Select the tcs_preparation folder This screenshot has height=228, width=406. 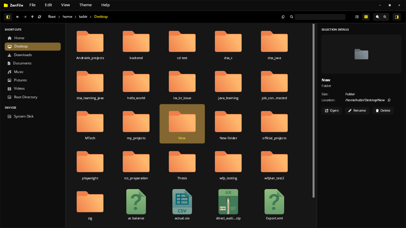click(x=136, y=164)
